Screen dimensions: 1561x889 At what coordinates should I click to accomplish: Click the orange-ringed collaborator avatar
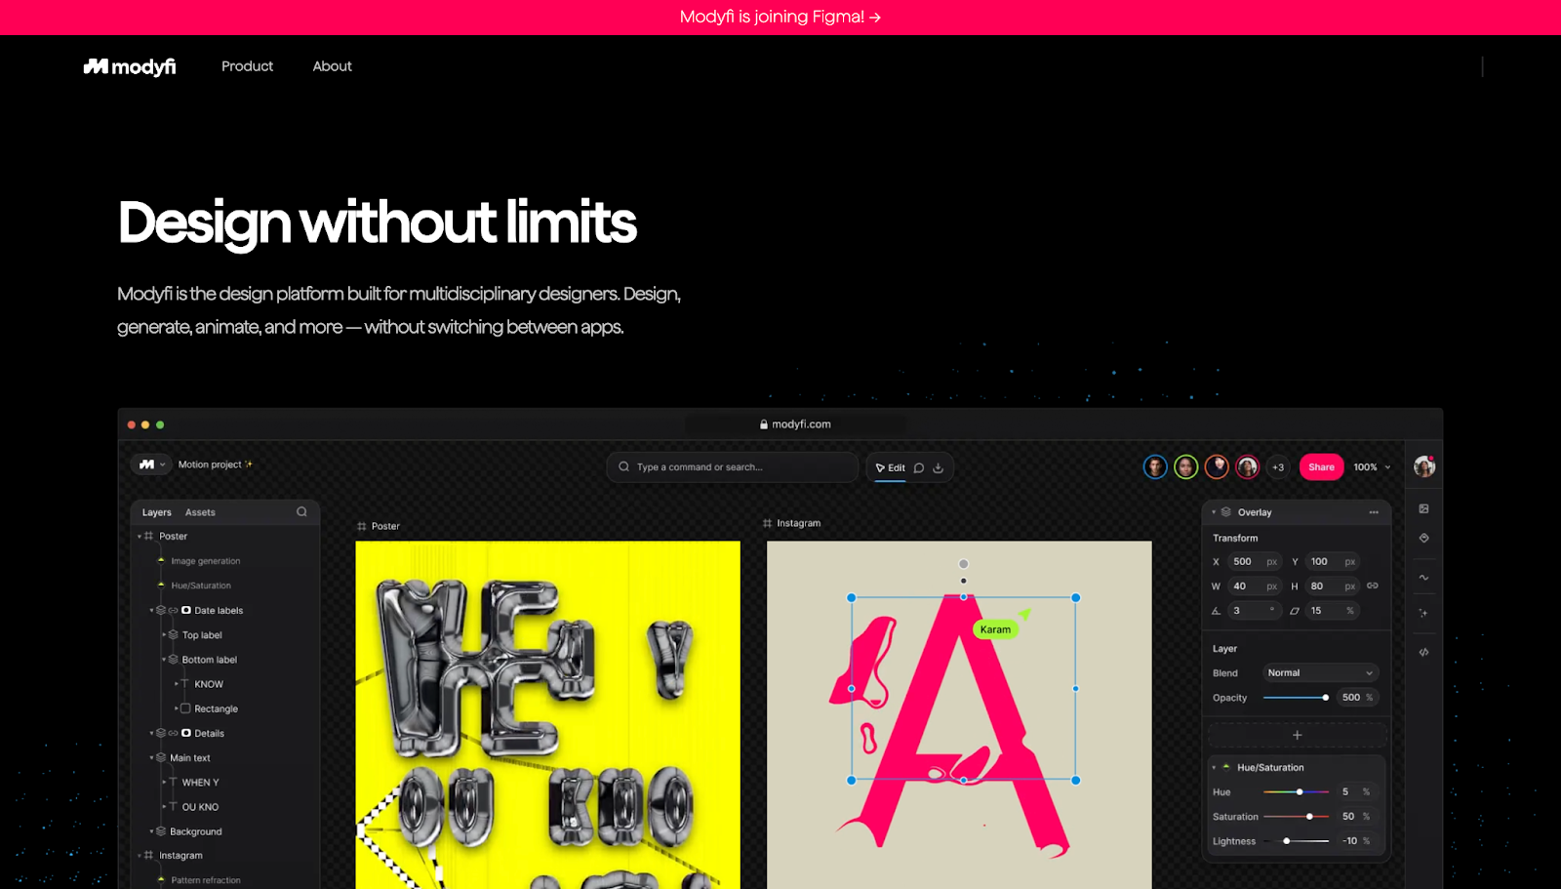click(x=1217, y=467)
